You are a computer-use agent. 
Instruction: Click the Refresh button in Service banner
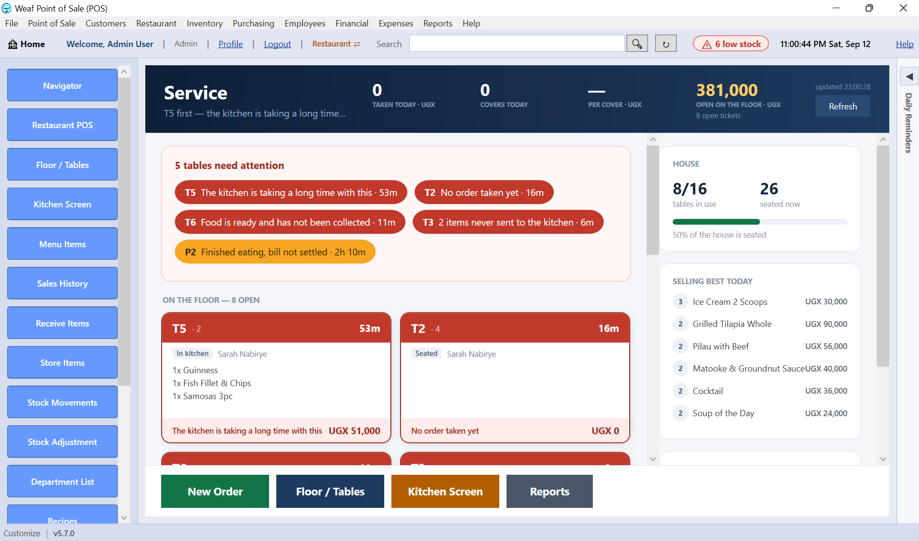(843, 106)
